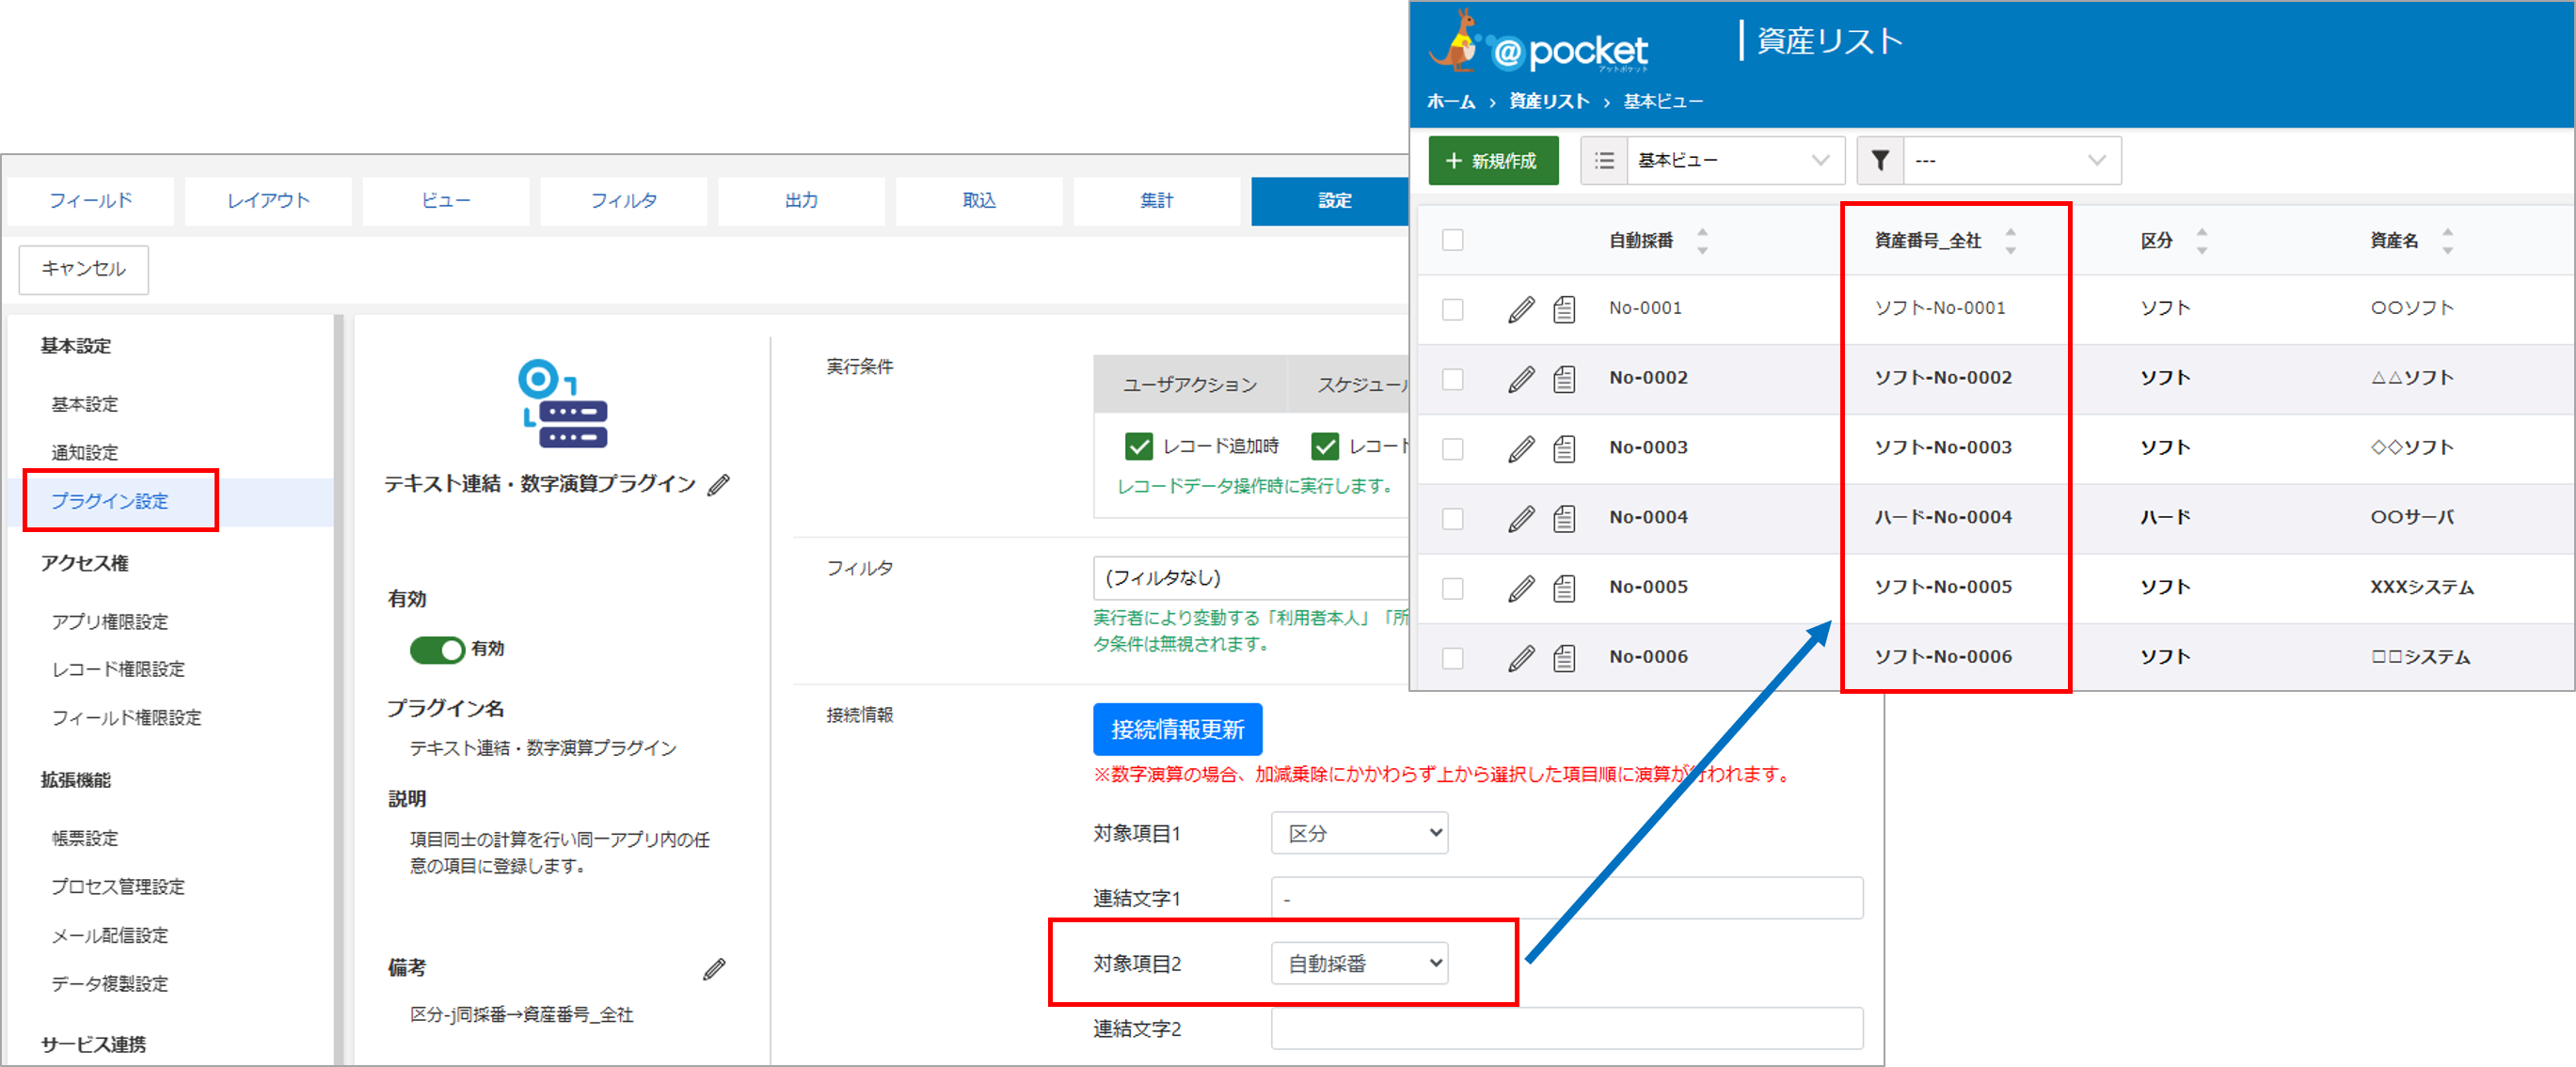Open レコード権限設定 in the sidebar
2576x1067 pixels.
(x=118, y=669)
